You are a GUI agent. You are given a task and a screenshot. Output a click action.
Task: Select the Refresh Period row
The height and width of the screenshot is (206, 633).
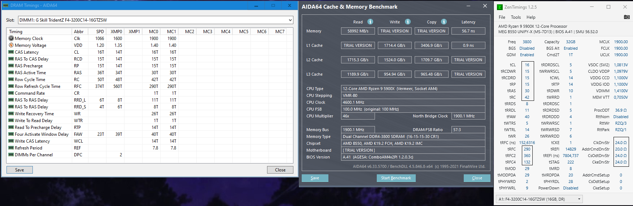[150, 148]
